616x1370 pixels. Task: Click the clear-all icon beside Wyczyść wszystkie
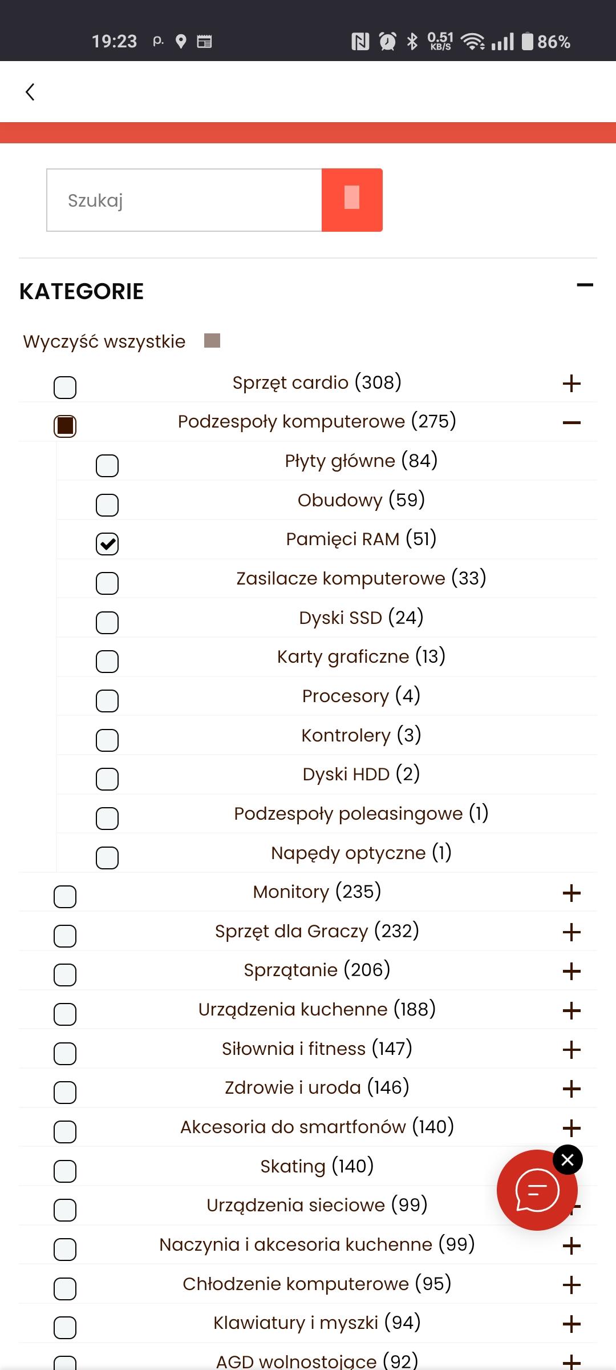[x=212, y=341]
